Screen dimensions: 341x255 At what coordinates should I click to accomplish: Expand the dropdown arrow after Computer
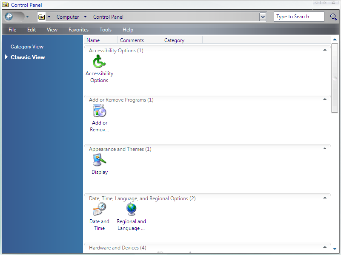tap(85, 17)
